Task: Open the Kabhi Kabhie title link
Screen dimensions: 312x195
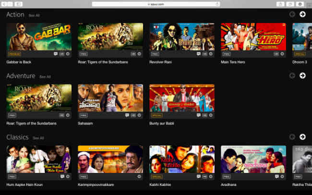Action: (160, 185)
